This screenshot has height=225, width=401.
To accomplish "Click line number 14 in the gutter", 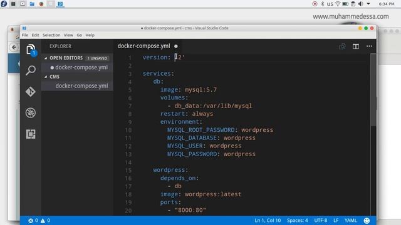I will click(128, 162).
